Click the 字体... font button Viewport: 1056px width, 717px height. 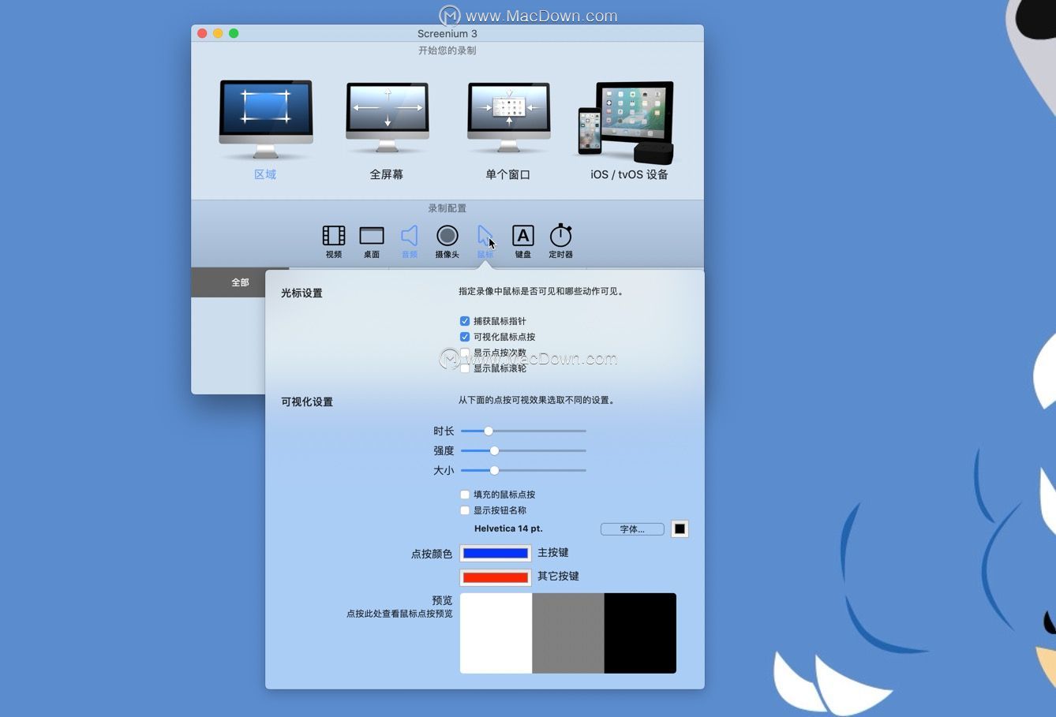click(632, 529)
